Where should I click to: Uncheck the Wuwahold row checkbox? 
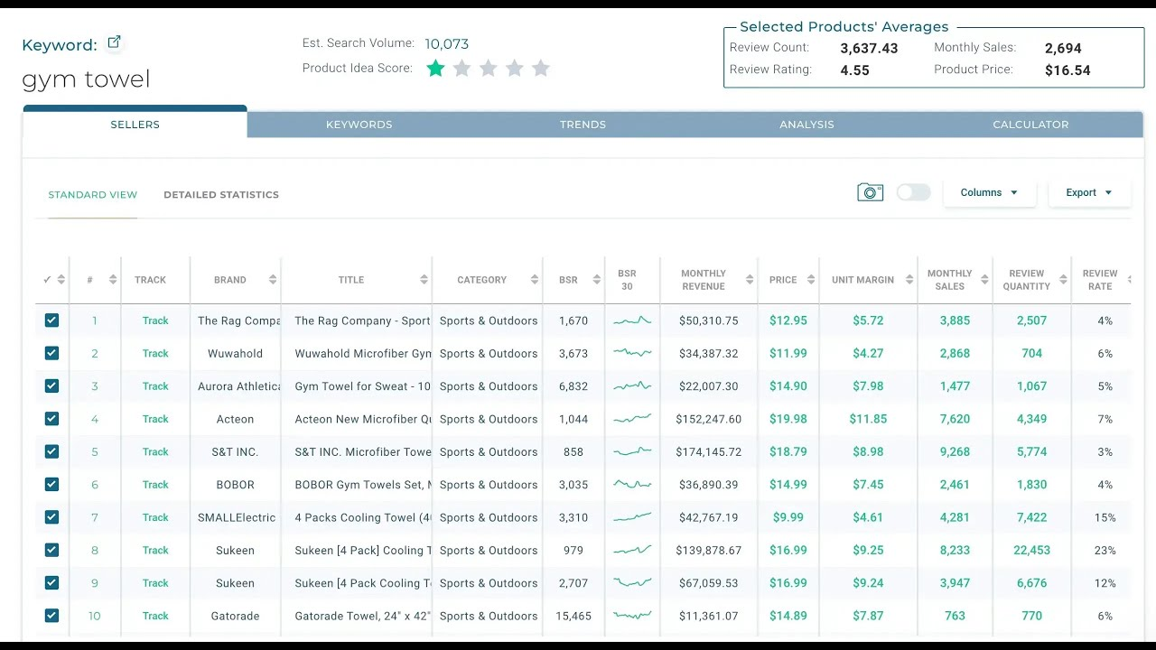click(51, 353)
